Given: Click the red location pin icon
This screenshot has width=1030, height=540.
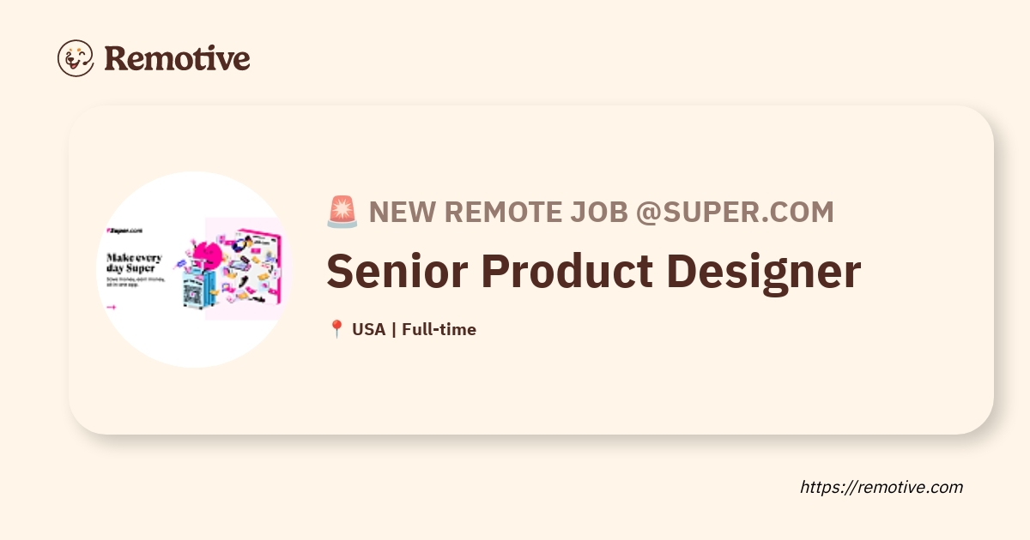Looking at the screenshot, I should click(336, 329).
